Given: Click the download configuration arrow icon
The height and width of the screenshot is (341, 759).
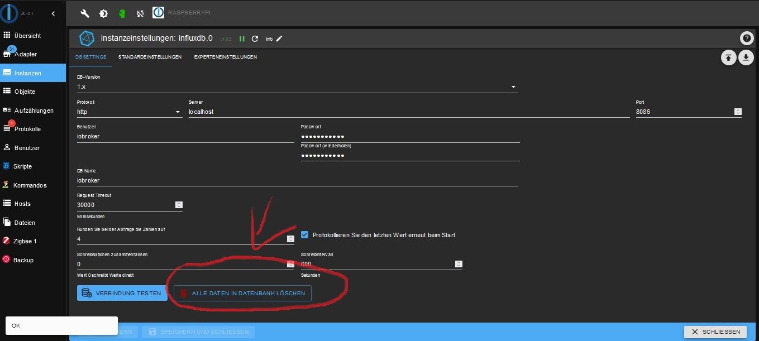Looking at the screenshot, I should [746, 57].
